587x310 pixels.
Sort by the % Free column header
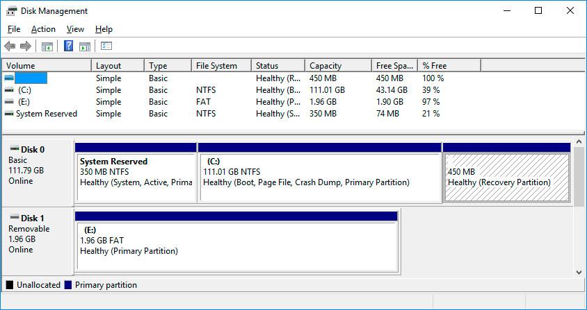pos(449,66)
